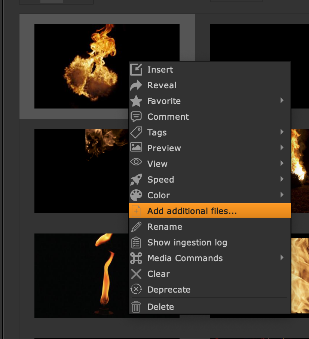Image resolution: width=309 pixels, height=339 pixels.
Task: Click the Insert icon in context menu
Action: click(x=136, y=70)
